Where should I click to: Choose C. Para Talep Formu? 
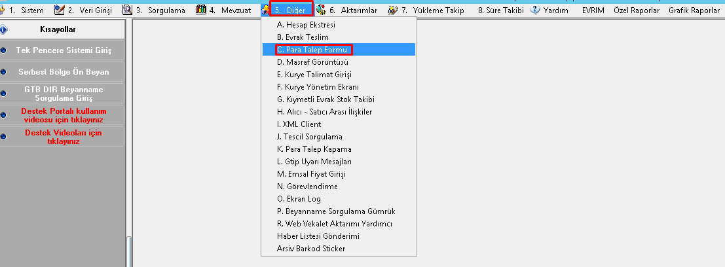339,50
